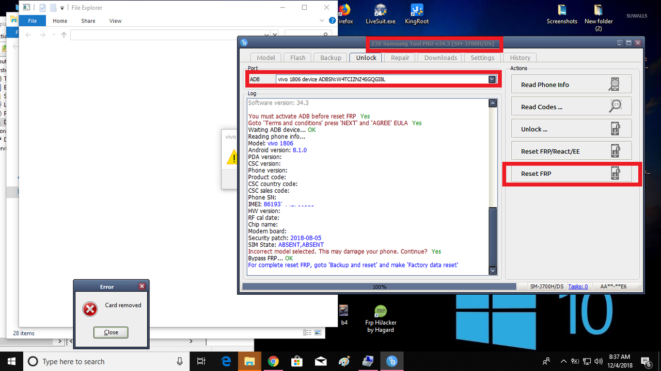Open View ribbon tab in File Explorer
This screenshot has height=371, width=661.
(115, 21)
